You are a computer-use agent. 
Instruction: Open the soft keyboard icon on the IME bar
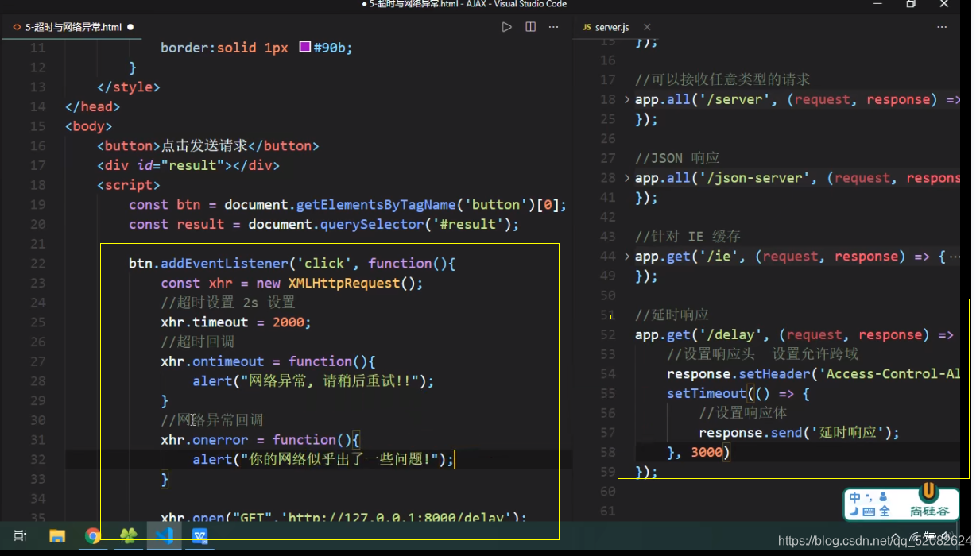pyautogui.click(x=869, y=512)
